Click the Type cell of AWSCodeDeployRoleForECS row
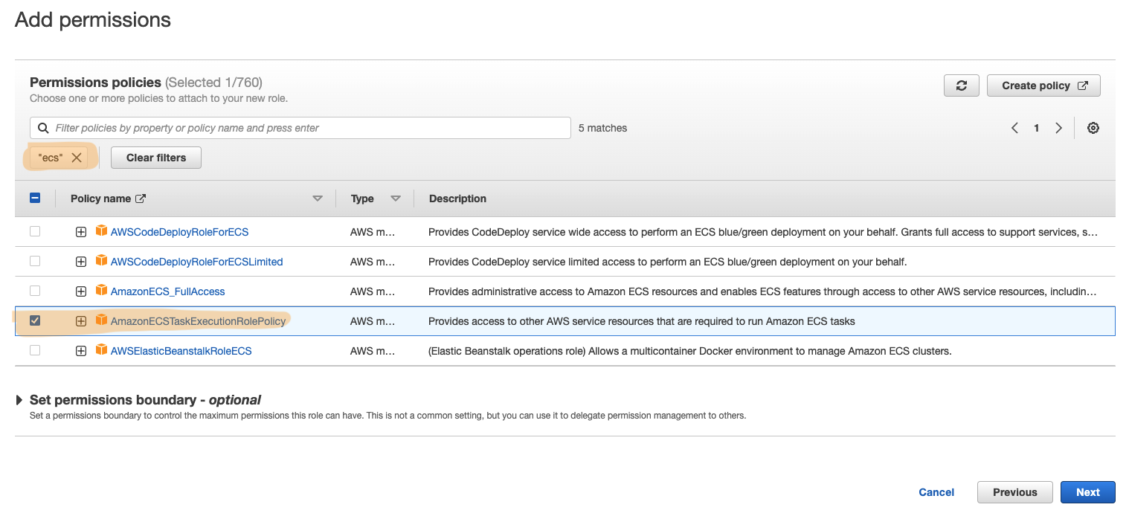 373,232
